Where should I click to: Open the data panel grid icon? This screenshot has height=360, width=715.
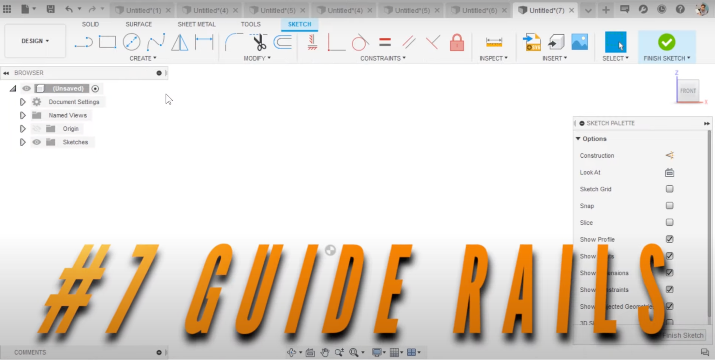coord(7,9)
